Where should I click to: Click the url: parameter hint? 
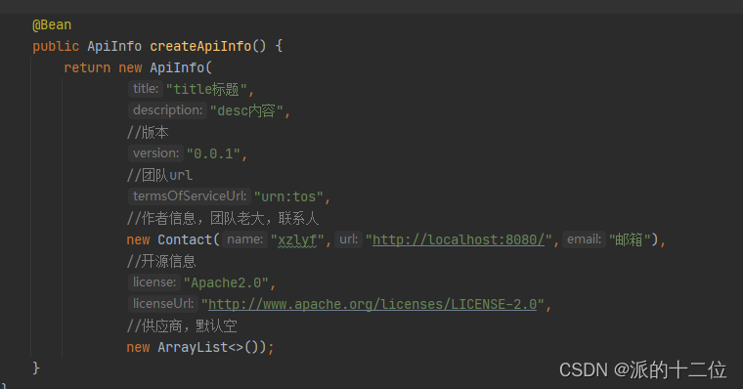pyautogui.click(x=348, y=239)
